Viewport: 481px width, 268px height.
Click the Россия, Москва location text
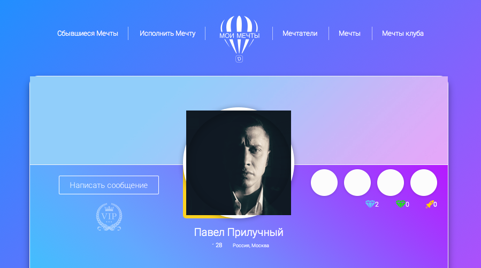pos(250,246)
